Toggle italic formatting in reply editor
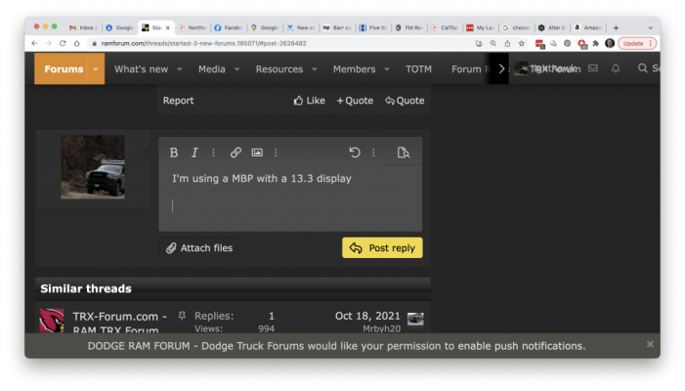685x391 pixels. point(194,152)
